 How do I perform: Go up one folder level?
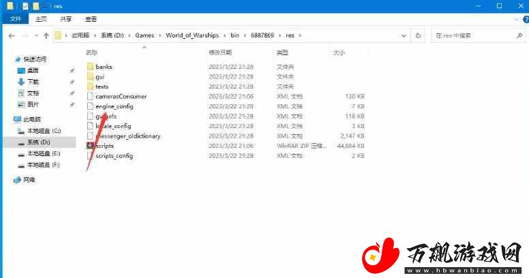pos(46,35)
